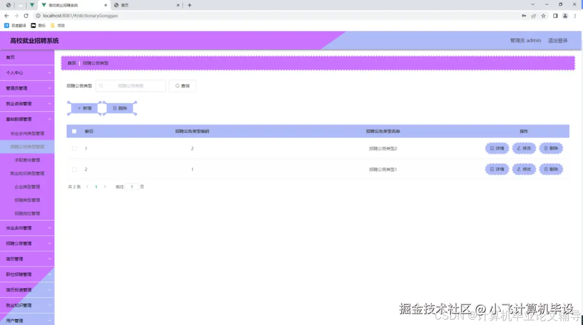Switch to the pinned green Vue tab
583x325 pixels.
coord(32,5)
